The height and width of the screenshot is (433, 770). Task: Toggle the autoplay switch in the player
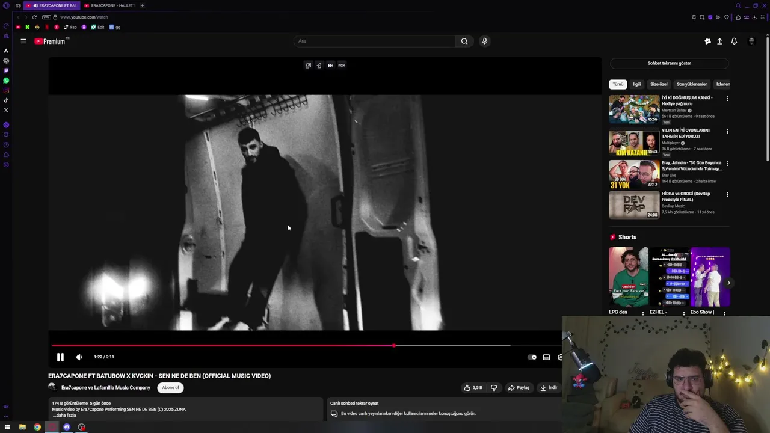pyautogui.click(x=532, y=357)
